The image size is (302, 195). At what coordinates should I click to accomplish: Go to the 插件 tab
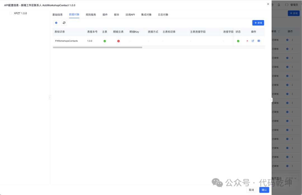click(x=105, y=15)
